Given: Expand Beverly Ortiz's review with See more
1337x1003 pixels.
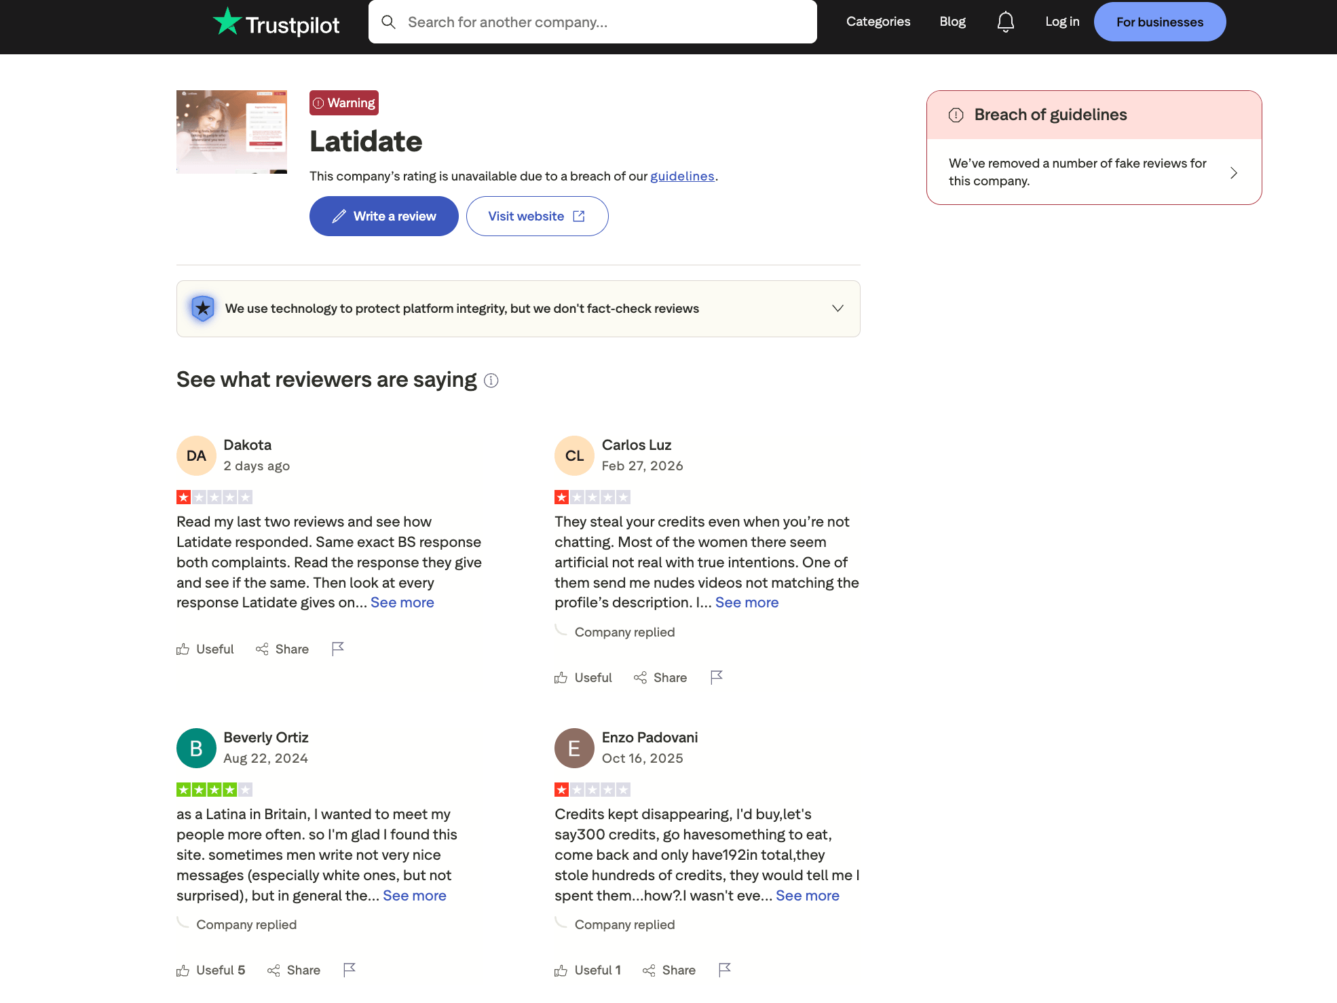Looking at the screenshot, I should tap(415, 896).
